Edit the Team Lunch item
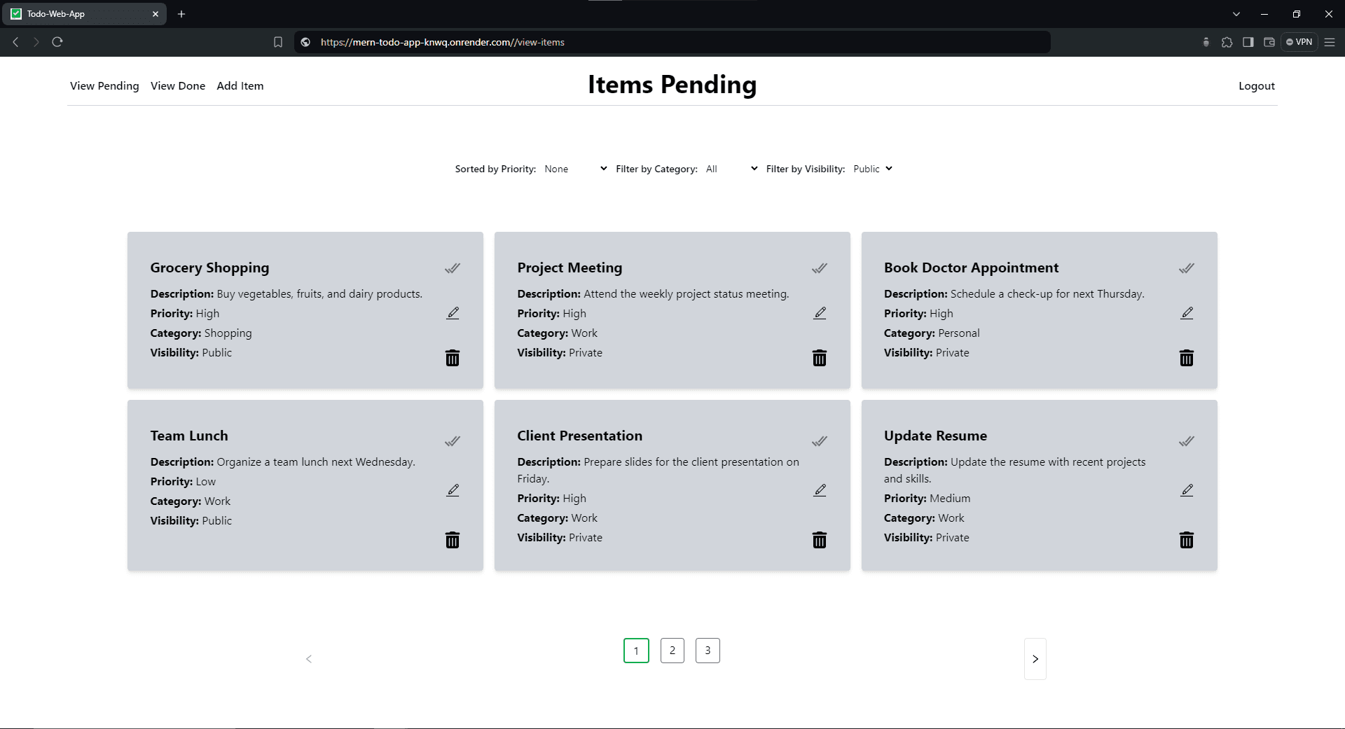The width and height of the screenshot is (1345, 729). tap(453, 490)
